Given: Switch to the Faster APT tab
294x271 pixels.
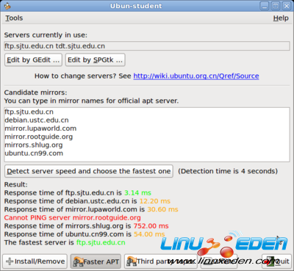Looking at the screenshot, I should (x=96, y=261).
